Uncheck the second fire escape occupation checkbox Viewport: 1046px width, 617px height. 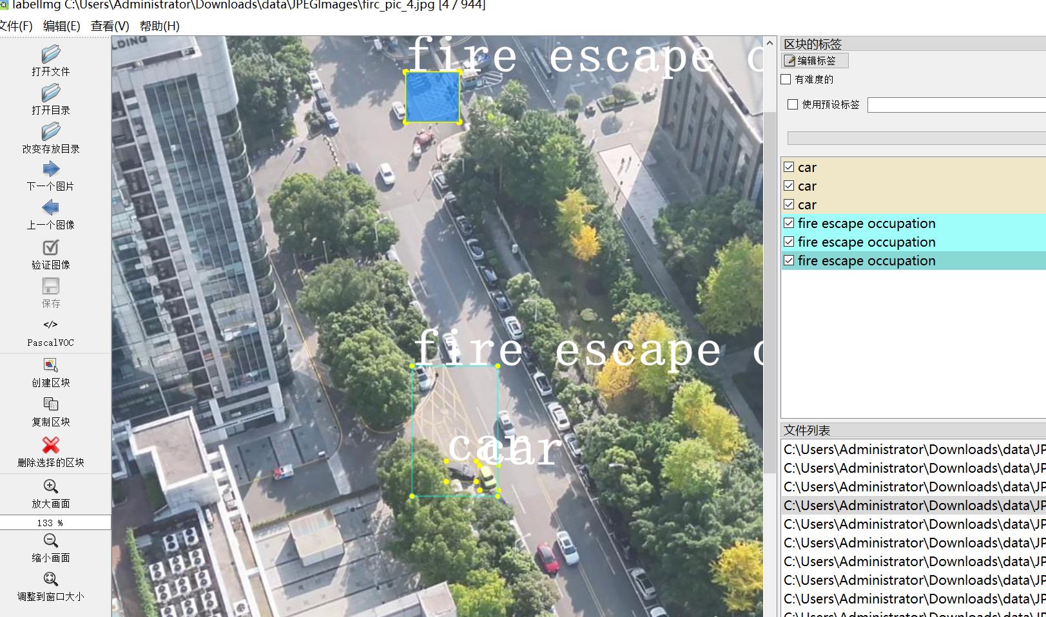tap(789, 242)
